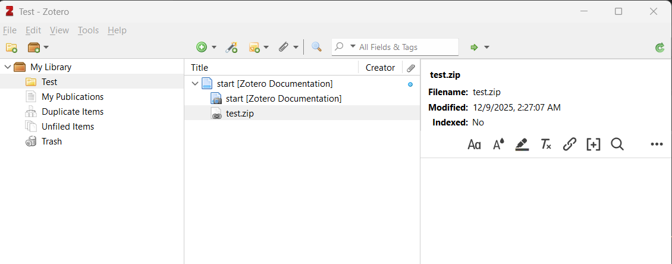
Task: Click the Trash bin icon
Action: (31, 142)
